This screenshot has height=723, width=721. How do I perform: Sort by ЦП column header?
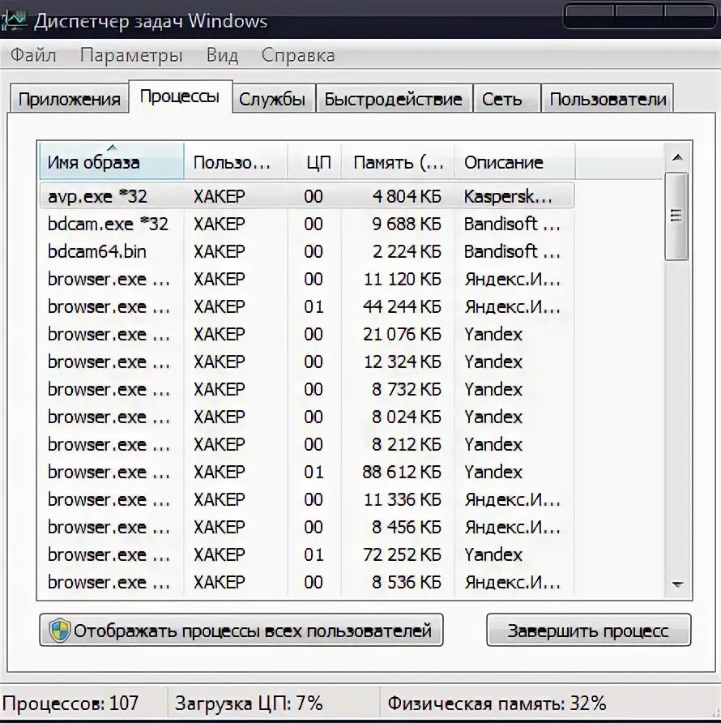tap(314, 161)
